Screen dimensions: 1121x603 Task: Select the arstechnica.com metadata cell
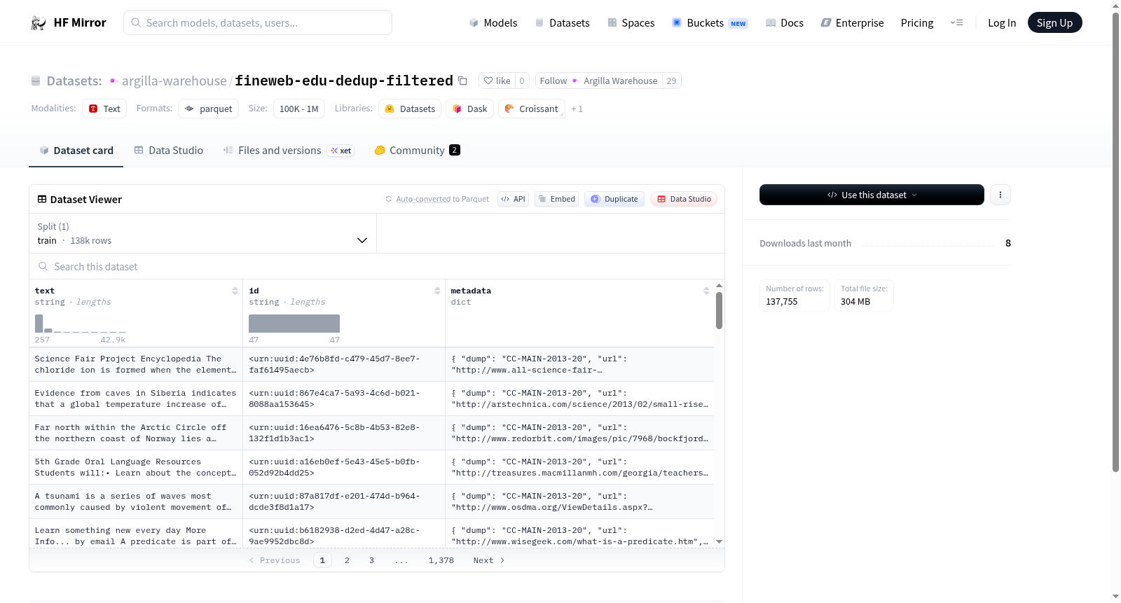click(579, 398)
